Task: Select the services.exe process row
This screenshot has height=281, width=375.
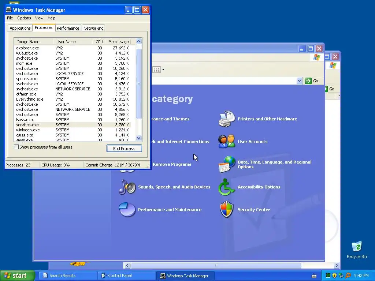Action: tap(73, 125)
